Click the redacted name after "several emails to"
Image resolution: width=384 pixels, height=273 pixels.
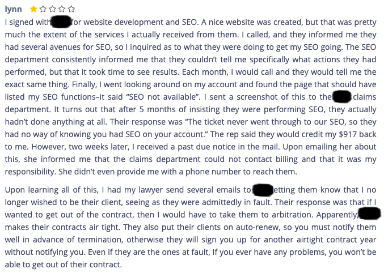pyautogui.click(x=263, y=190)
